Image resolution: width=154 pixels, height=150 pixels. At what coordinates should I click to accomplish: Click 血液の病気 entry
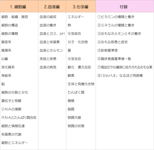coord(48,67)
